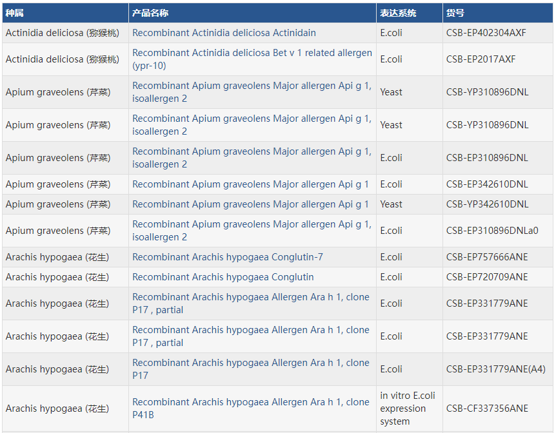Select catalog number CSB-EP2017AXF

[481, 59]
